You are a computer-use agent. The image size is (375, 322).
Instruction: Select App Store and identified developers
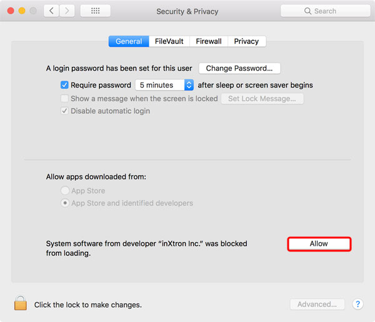64,203
